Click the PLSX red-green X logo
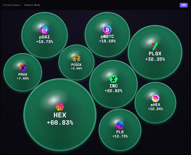This screenshot has height=155, width=191. 155,46
